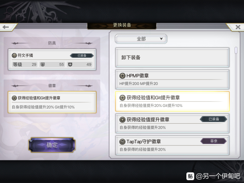This screenshot has height=183, width=244.
Task: Click the 菲奈 tag on TapTap守护徽章
Action: click(x=214, y=141)
